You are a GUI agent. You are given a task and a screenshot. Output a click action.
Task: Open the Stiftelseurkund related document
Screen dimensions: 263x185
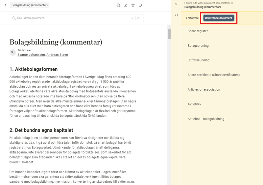(x=198, y=60)
